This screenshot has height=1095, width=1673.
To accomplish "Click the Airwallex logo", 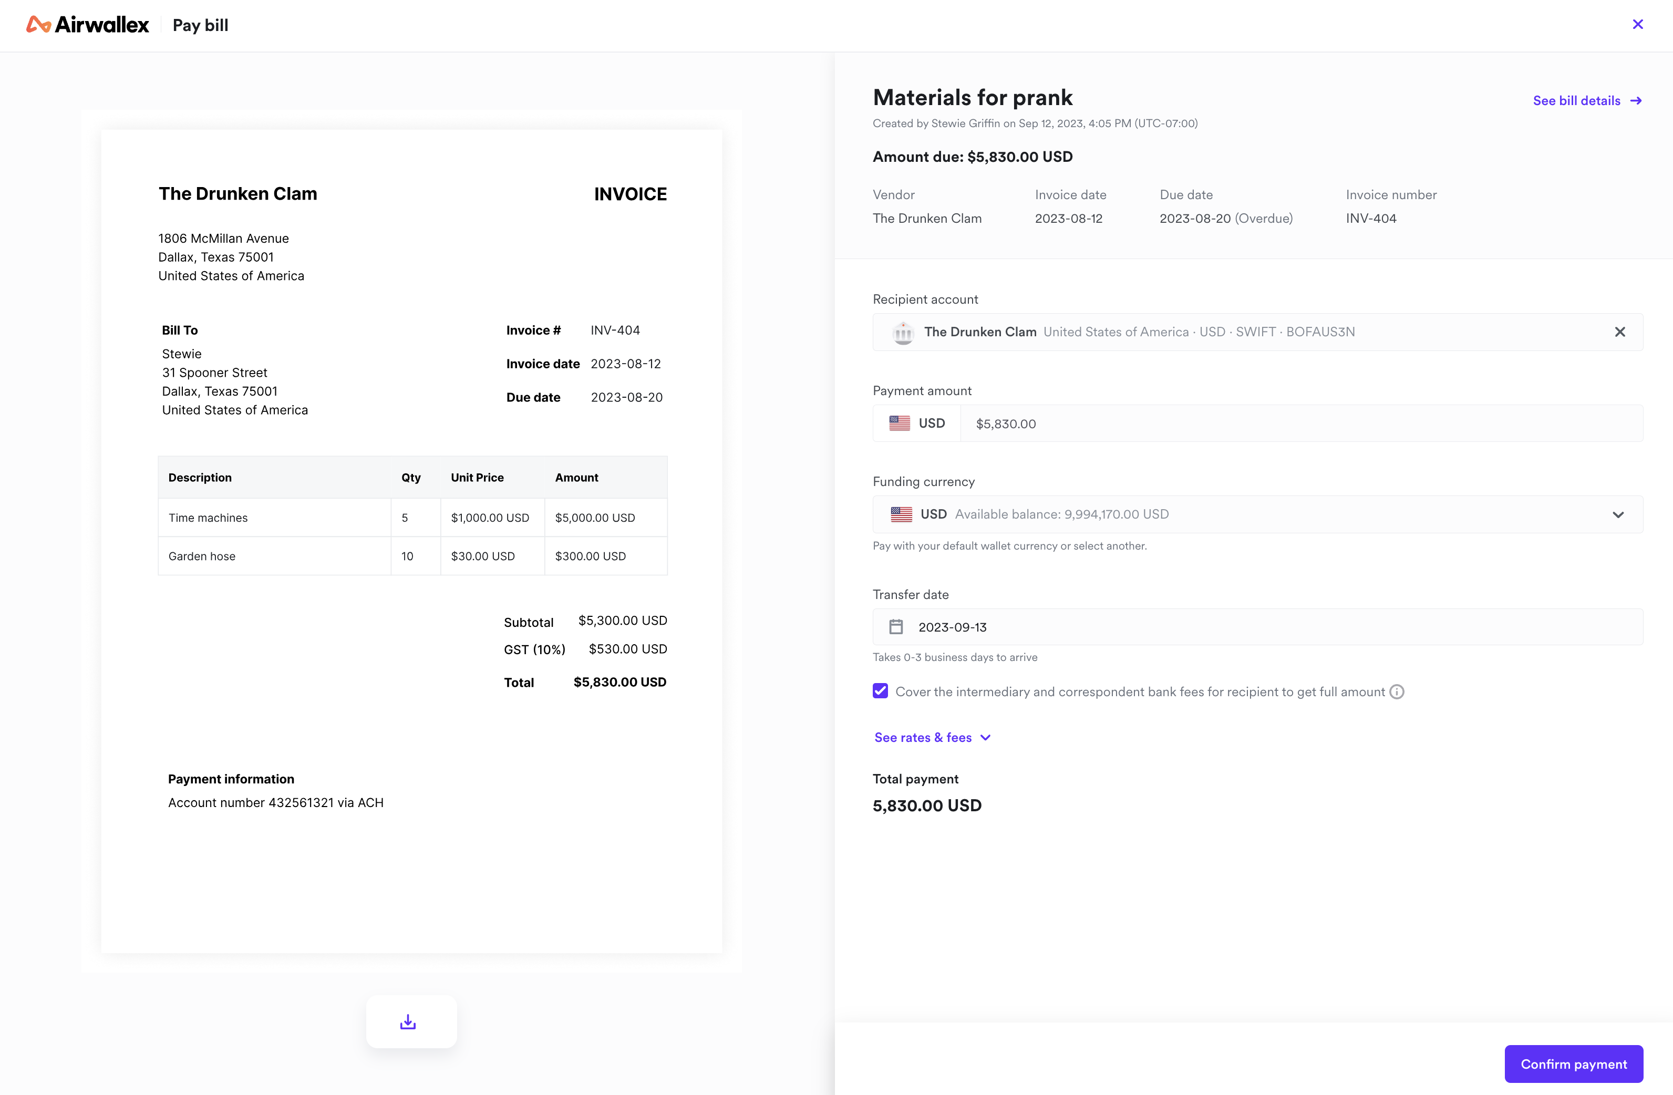I will (x=87, y=25).
